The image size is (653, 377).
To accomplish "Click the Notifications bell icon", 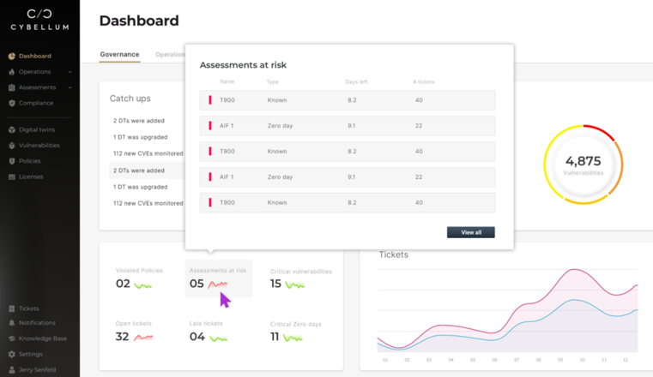I will [12, 323].
